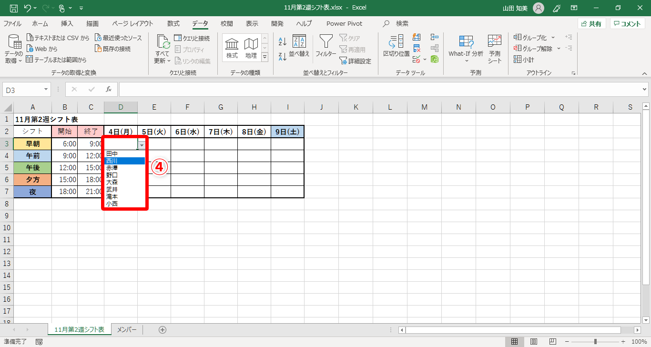The width and height of the screenshot is (651, 347).
Task: Open the グループ化 dropdown arrow
Action: tap(553, 37)
